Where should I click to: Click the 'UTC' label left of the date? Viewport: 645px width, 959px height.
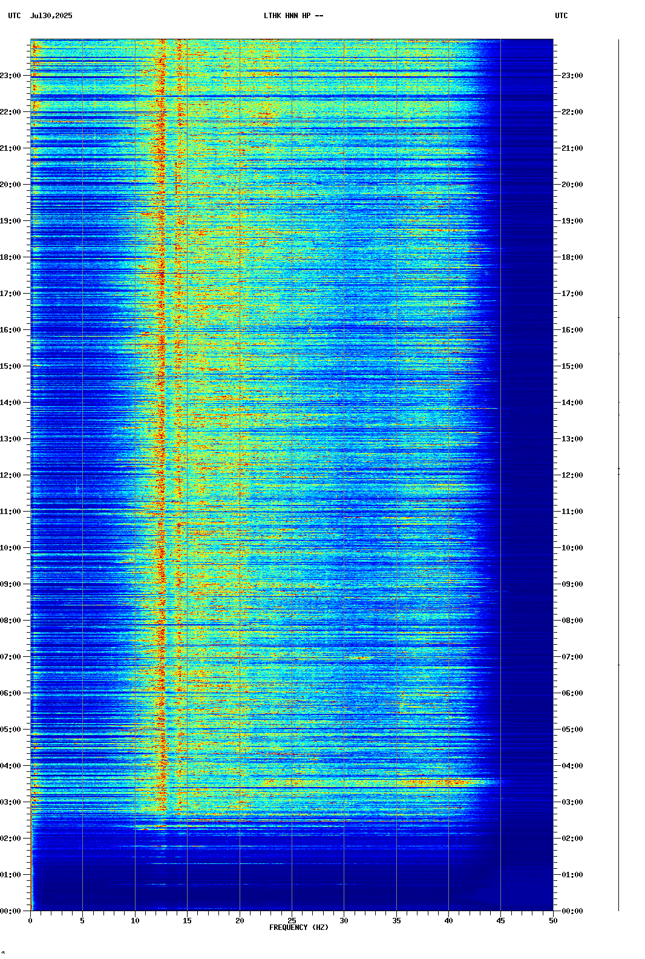(x=15, y=16)
